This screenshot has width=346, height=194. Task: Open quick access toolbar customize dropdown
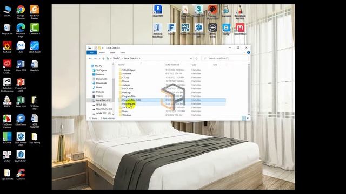pos(103,48)
